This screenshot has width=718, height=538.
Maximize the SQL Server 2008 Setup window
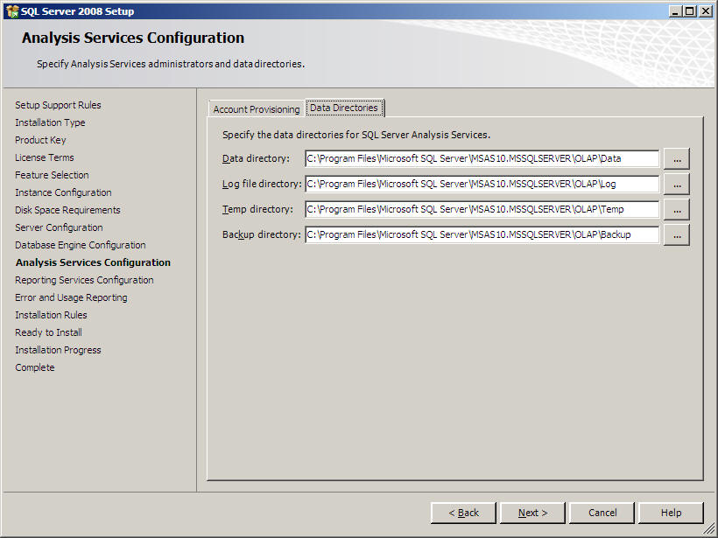point(690,11)
